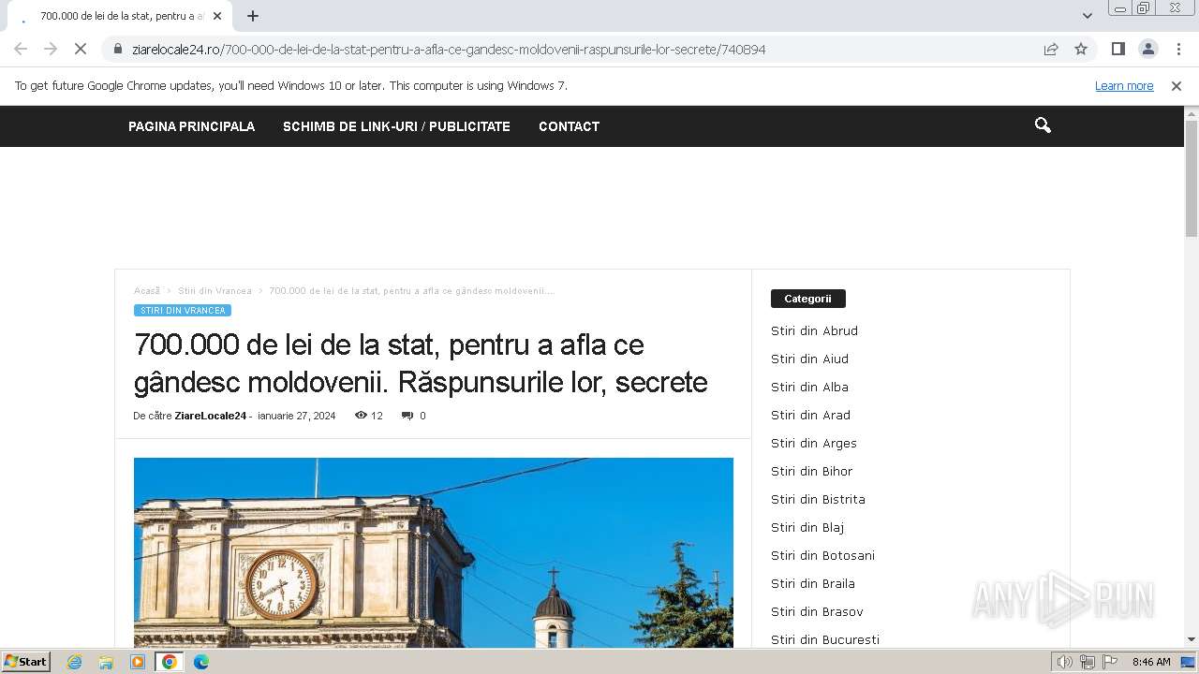Open the Windows Start menu

point(26,661)
